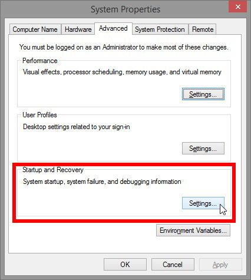This screenshot has height=280, width=251.
Task: Open Performance Settings button
Action: pyautogui.click(x=203, y=94)
